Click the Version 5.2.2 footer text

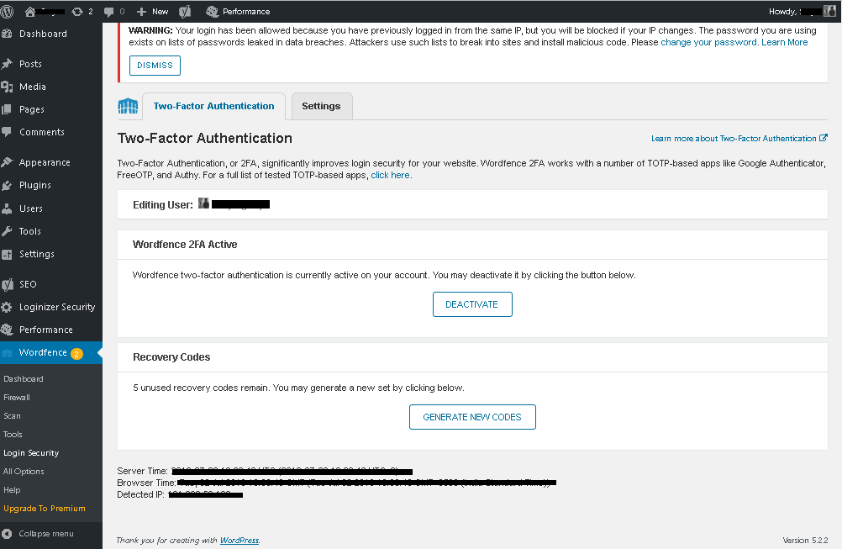[805, 540]
